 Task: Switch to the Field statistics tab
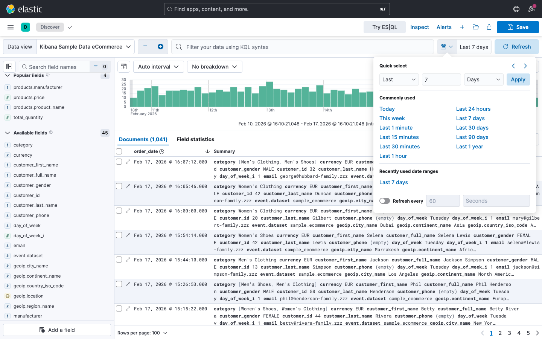(195, 139)
